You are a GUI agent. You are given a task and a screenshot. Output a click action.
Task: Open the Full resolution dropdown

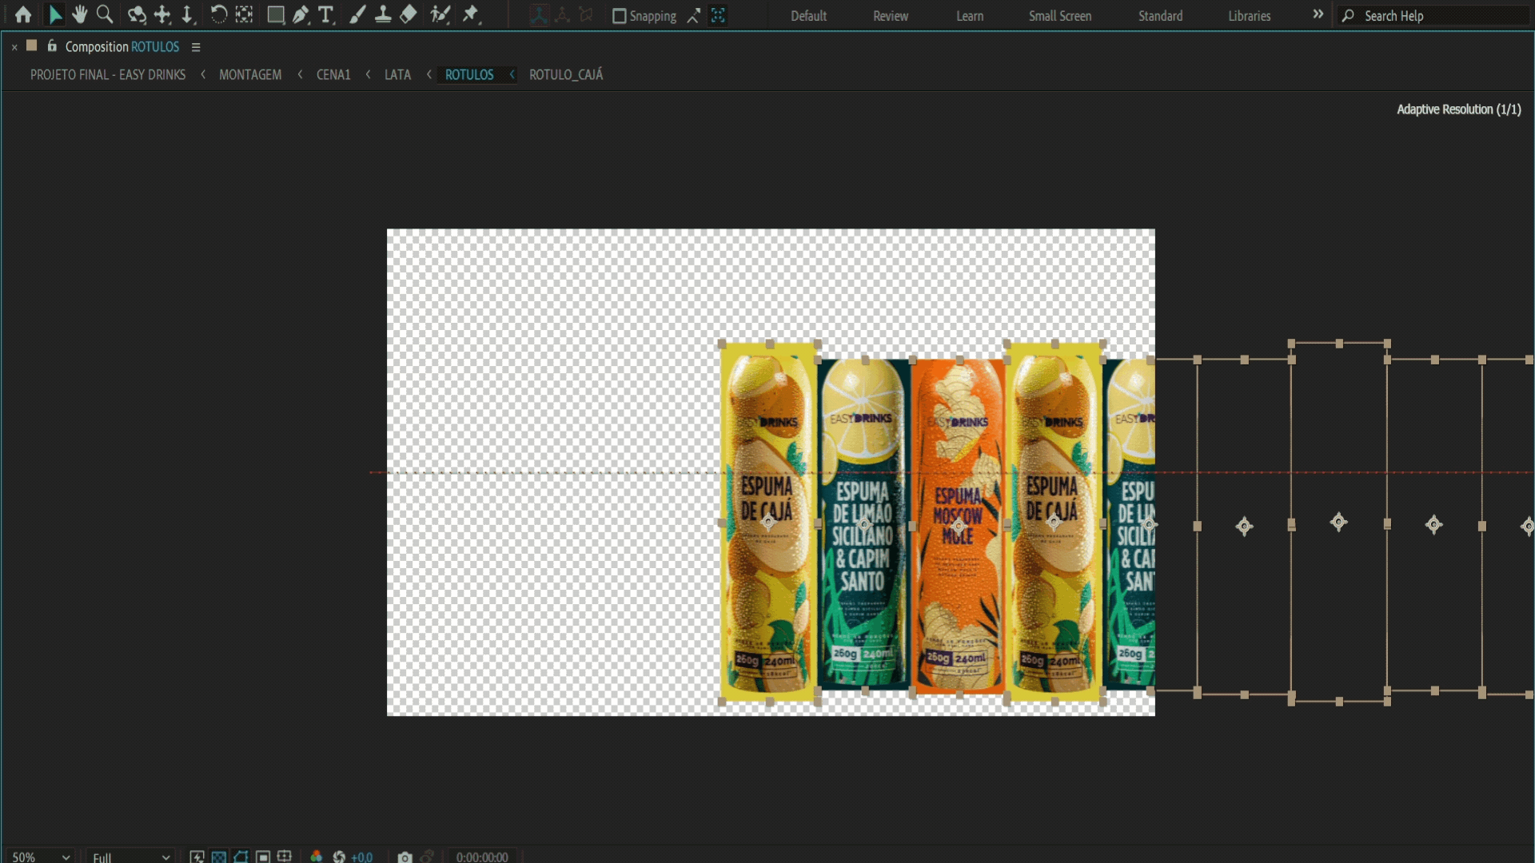tap(131, 857)
